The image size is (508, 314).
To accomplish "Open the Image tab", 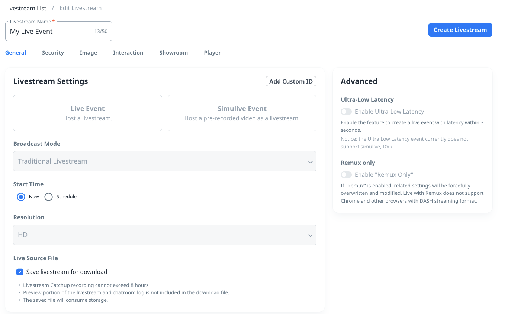I will click(88, 53).
